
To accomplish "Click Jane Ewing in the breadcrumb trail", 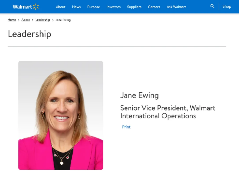I will (63, 20).
